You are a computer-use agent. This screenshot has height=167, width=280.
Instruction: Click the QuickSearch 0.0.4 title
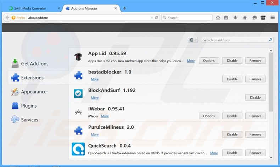coord(110,146)
